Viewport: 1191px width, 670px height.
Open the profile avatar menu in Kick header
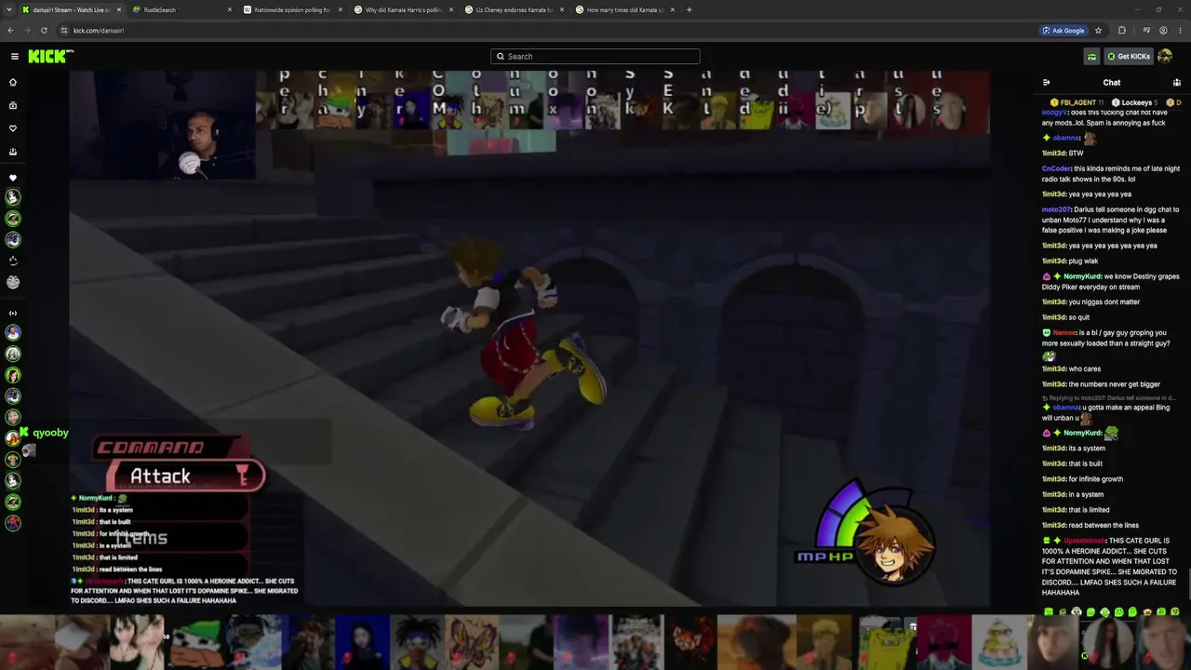1163,57
